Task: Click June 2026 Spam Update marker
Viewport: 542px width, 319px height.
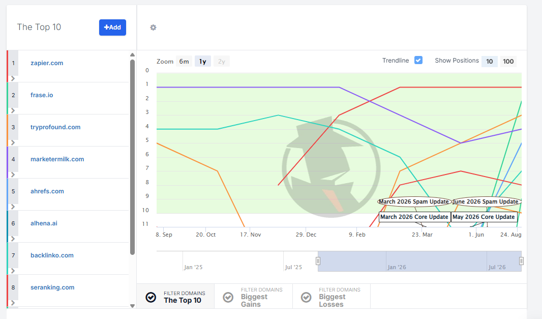Action: [486, 201]
